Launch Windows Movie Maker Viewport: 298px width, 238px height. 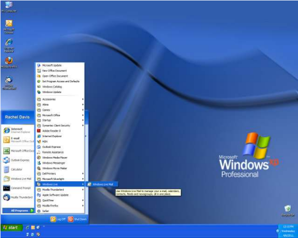point(60,168)
